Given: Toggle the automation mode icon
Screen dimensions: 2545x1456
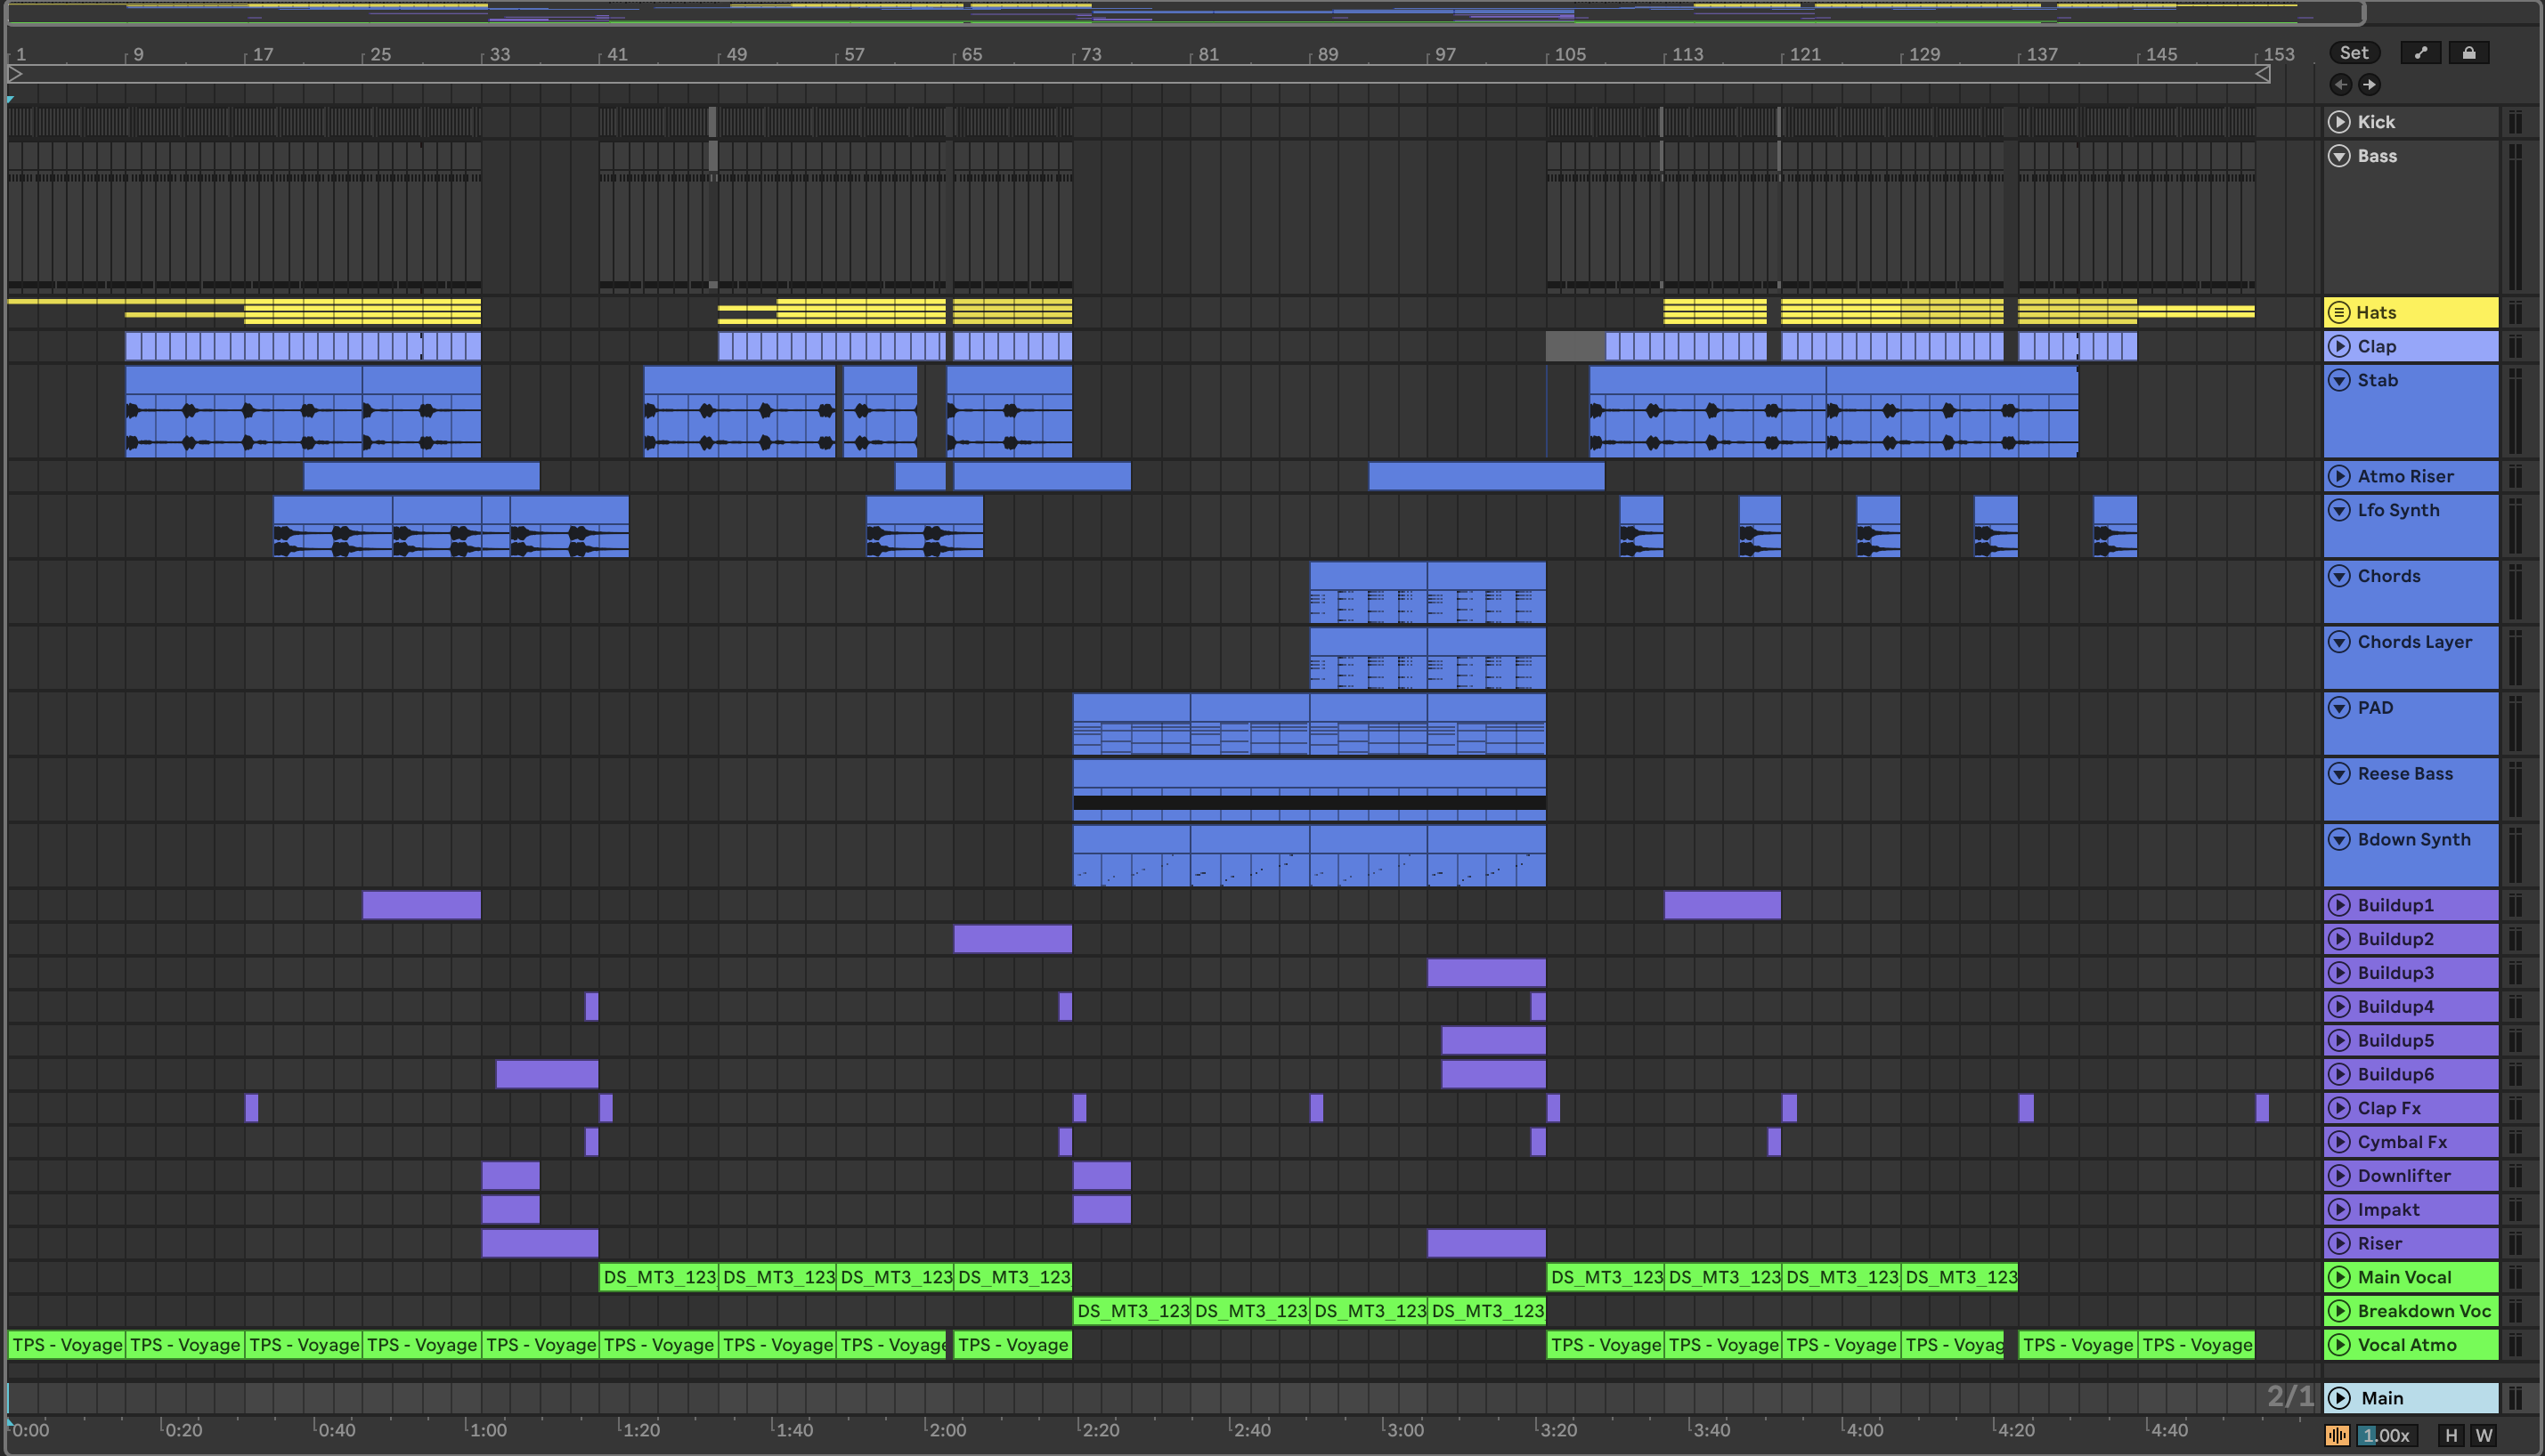Looking at the screenshot, I should coord(2421,53).
